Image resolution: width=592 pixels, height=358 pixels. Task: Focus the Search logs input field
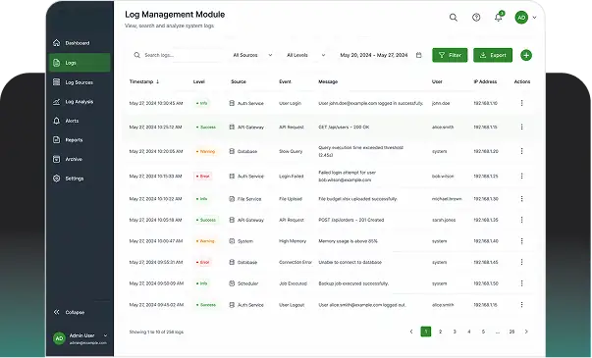click(x=178, y=55)
